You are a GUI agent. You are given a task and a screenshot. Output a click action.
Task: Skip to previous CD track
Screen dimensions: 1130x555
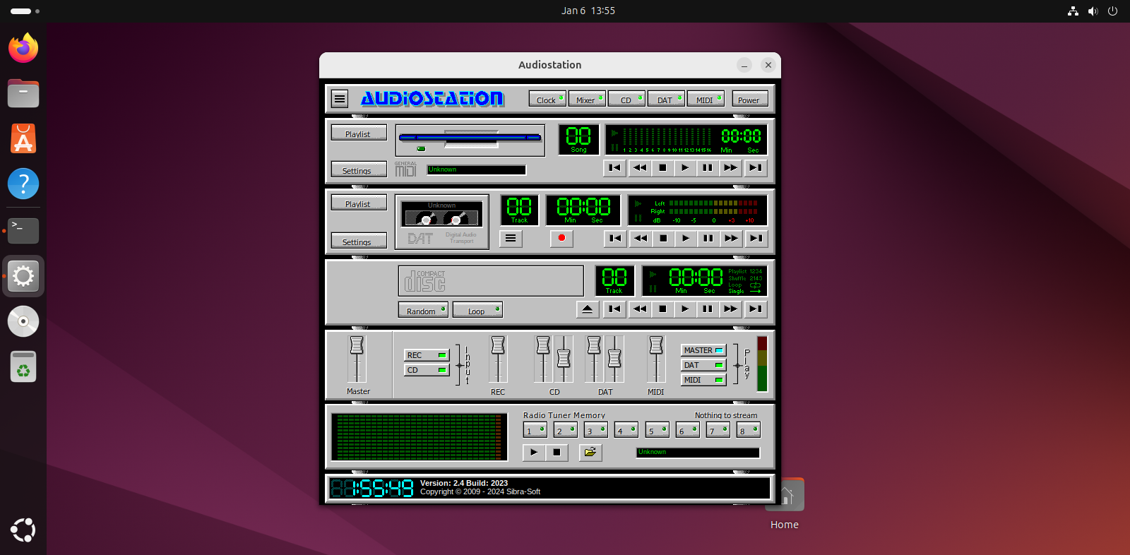click(614, 309)
